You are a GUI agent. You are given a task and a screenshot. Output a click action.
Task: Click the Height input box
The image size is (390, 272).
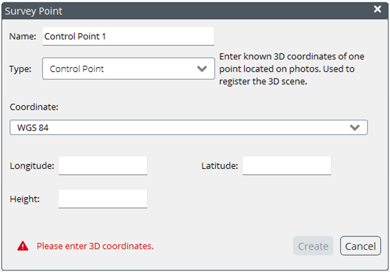click(103, 199)
